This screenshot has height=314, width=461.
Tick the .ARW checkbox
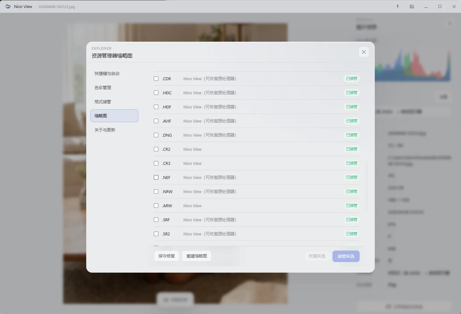coord(156,206)
